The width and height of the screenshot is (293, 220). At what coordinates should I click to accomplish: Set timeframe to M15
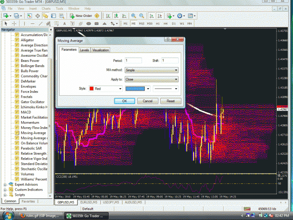[142, 23]
